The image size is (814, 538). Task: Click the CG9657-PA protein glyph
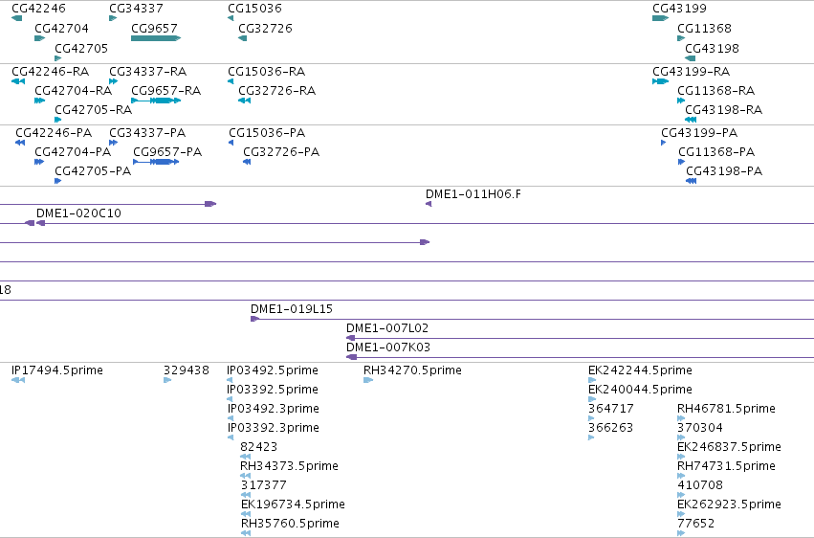coord(156,162)
